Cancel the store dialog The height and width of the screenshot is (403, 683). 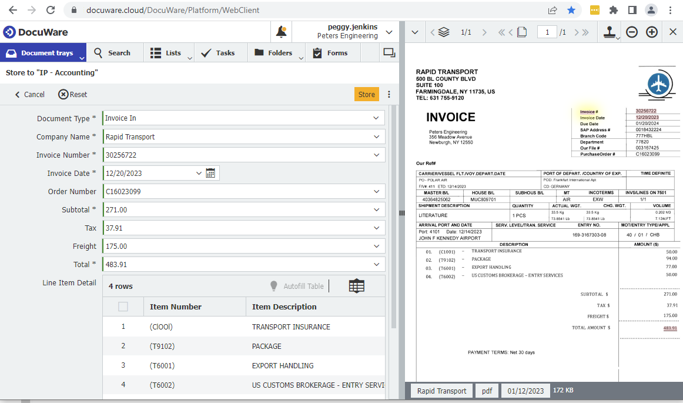coord(29,95)
